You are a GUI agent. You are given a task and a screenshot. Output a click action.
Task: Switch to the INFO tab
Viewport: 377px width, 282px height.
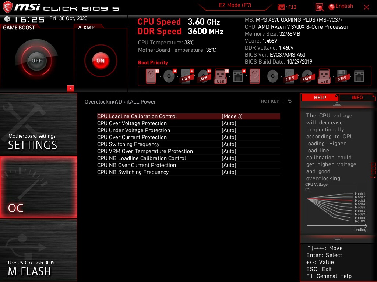[x=357, y=97]
